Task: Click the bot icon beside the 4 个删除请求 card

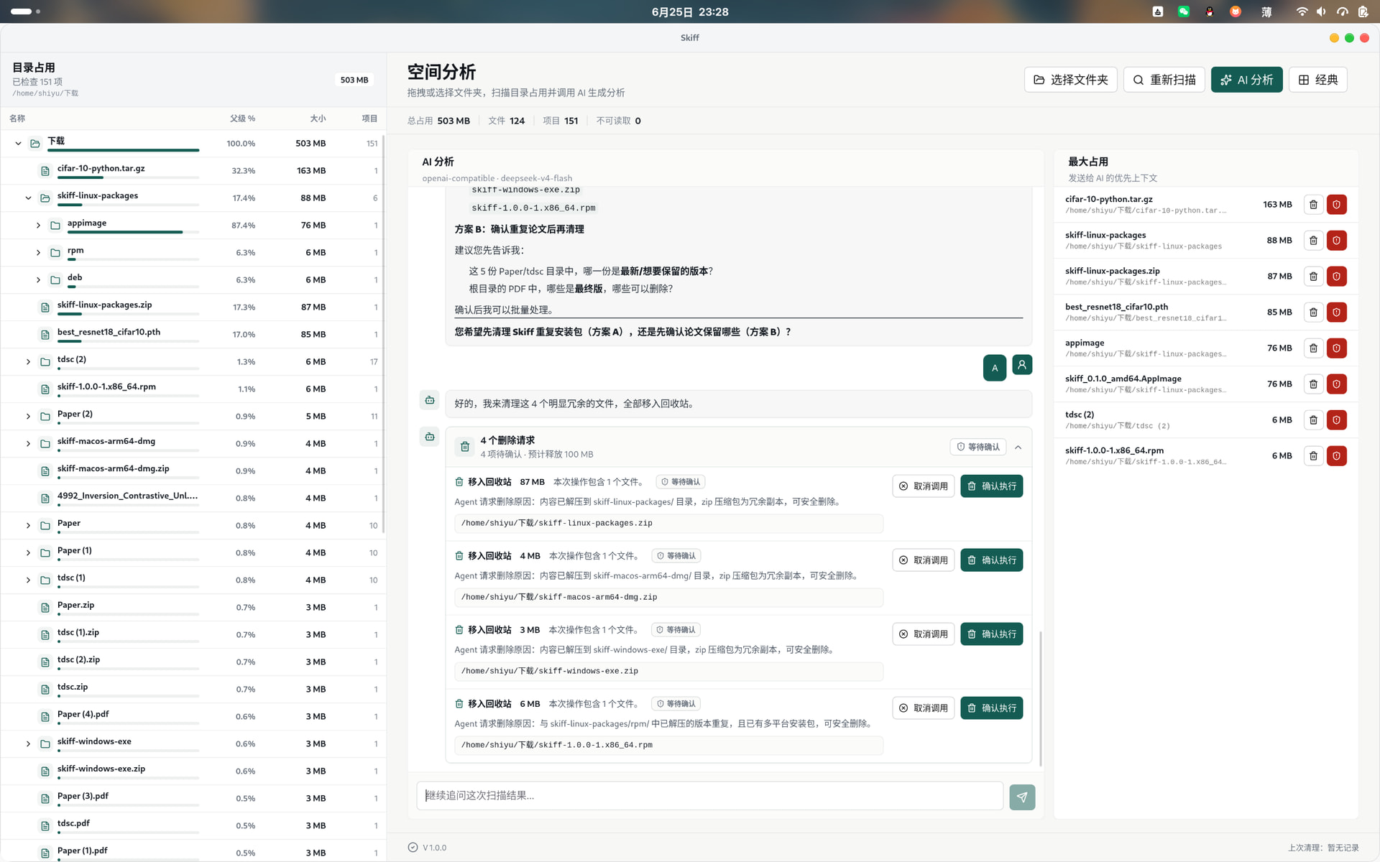Action: click(430, 437)
